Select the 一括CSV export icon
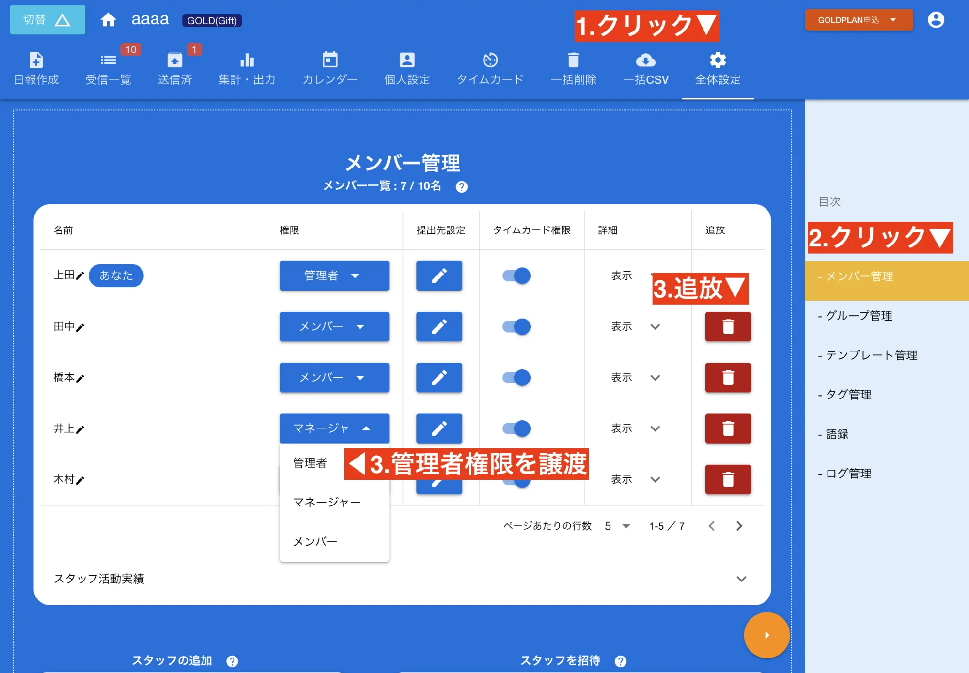Screen dimensions: 969x673 (x=646, y=68)
